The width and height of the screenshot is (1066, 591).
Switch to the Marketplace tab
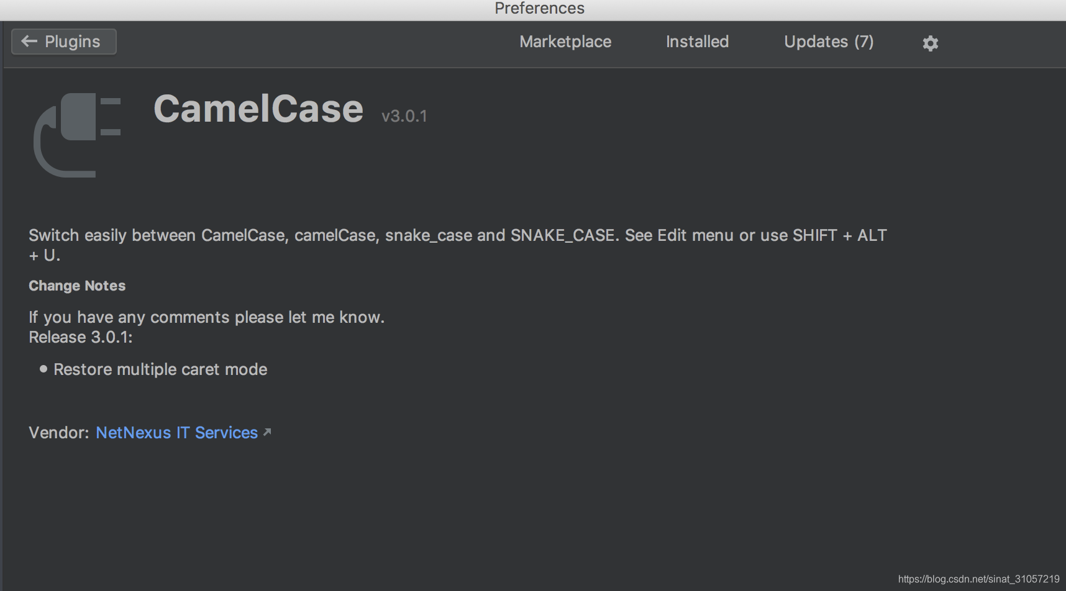(565, 42)
